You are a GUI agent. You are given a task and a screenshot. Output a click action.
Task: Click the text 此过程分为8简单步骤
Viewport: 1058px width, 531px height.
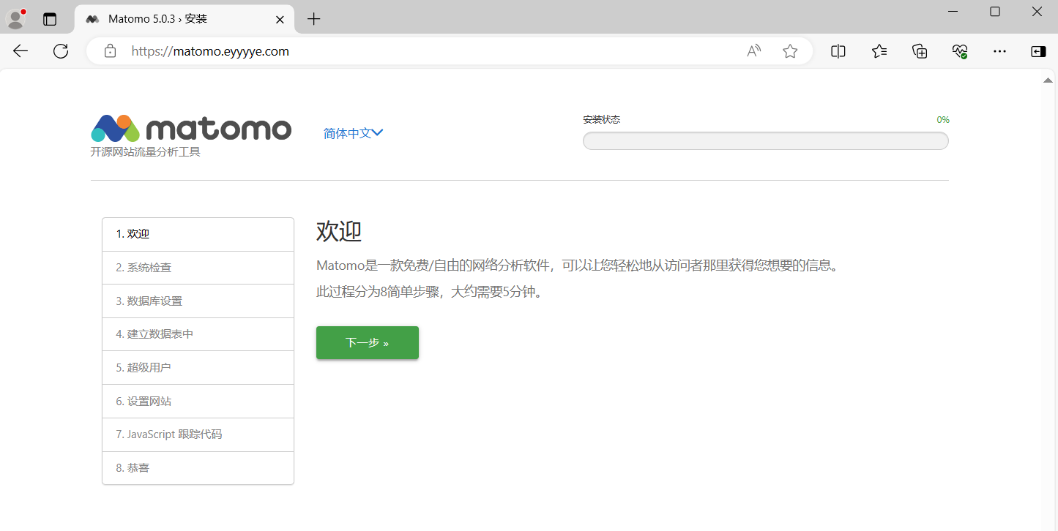click(377, 292)
